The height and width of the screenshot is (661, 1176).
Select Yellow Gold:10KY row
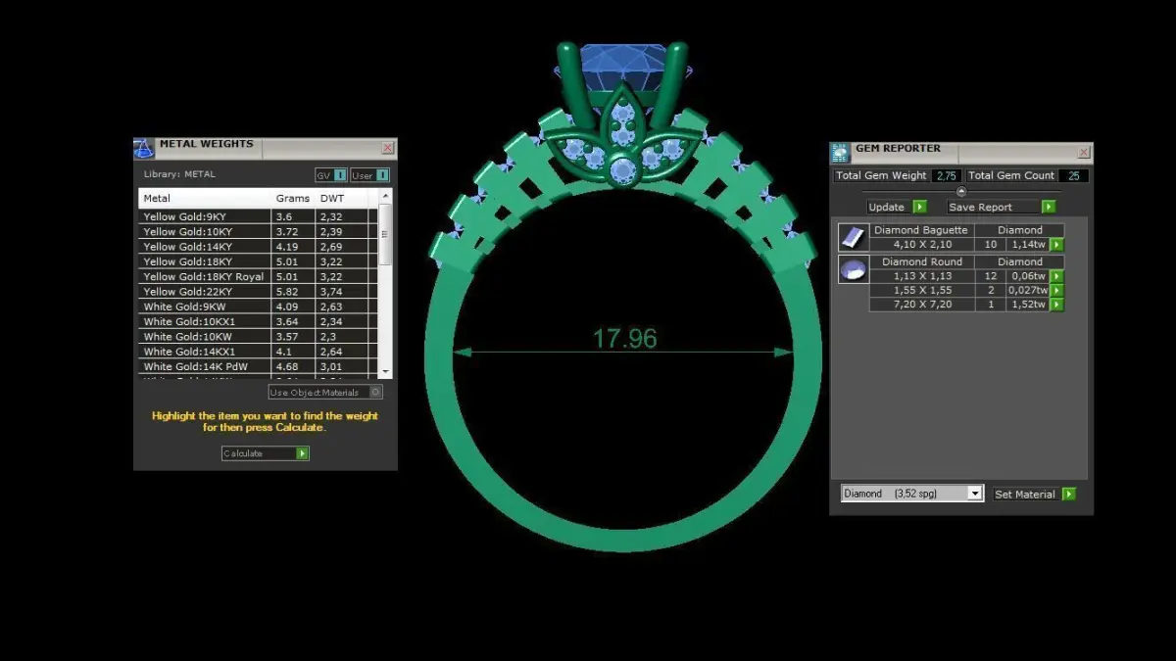point(256,231)
